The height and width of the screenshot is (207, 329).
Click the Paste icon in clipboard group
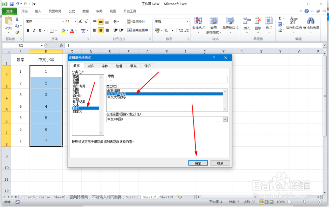[x=9, y=21]
